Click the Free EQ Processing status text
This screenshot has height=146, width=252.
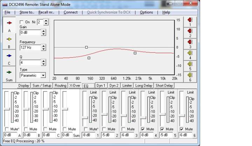point(24,141)
